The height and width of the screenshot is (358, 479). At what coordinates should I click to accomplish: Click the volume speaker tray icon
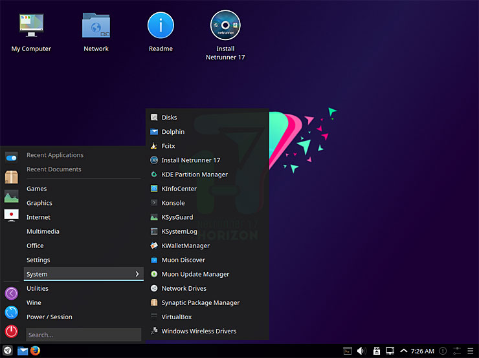click(361, 351)
